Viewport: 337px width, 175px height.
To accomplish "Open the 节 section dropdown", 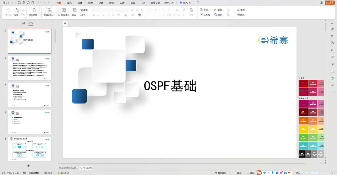I will [x=84, y=15].
